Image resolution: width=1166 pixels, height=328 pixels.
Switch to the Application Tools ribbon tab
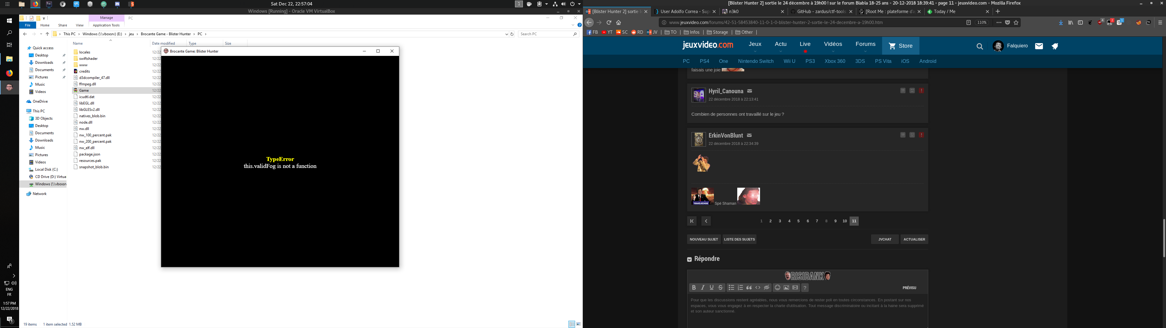tap(106, 26)
